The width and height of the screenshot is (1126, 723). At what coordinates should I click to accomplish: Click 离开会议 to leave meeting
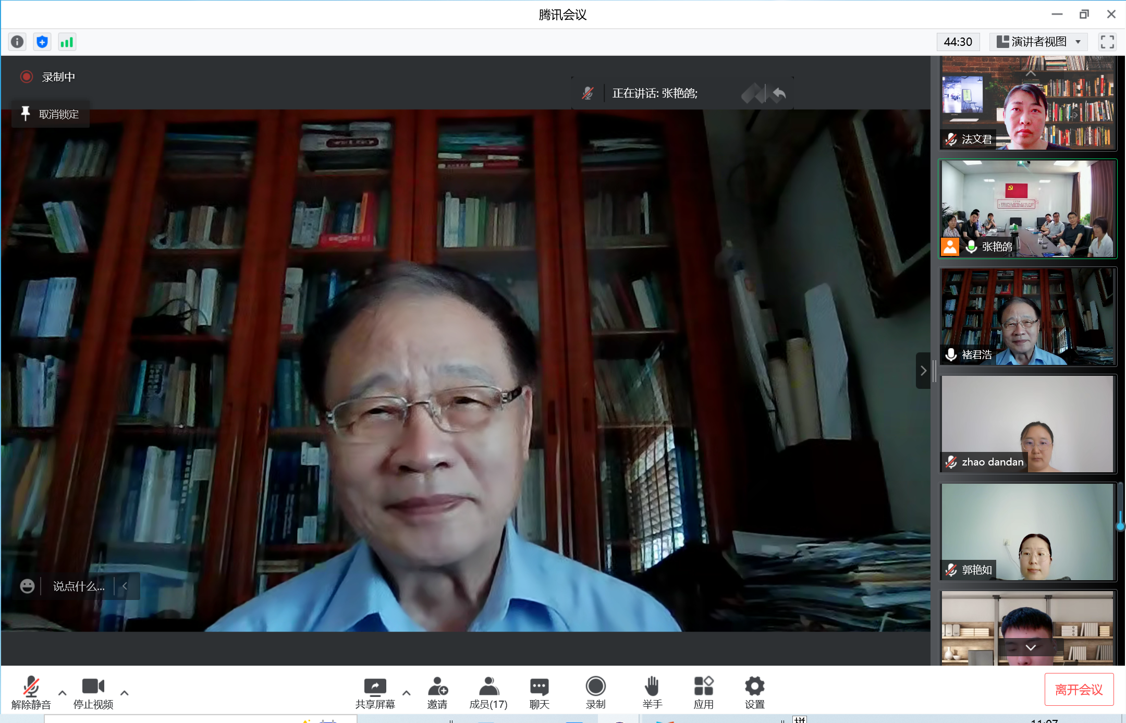1079,690
